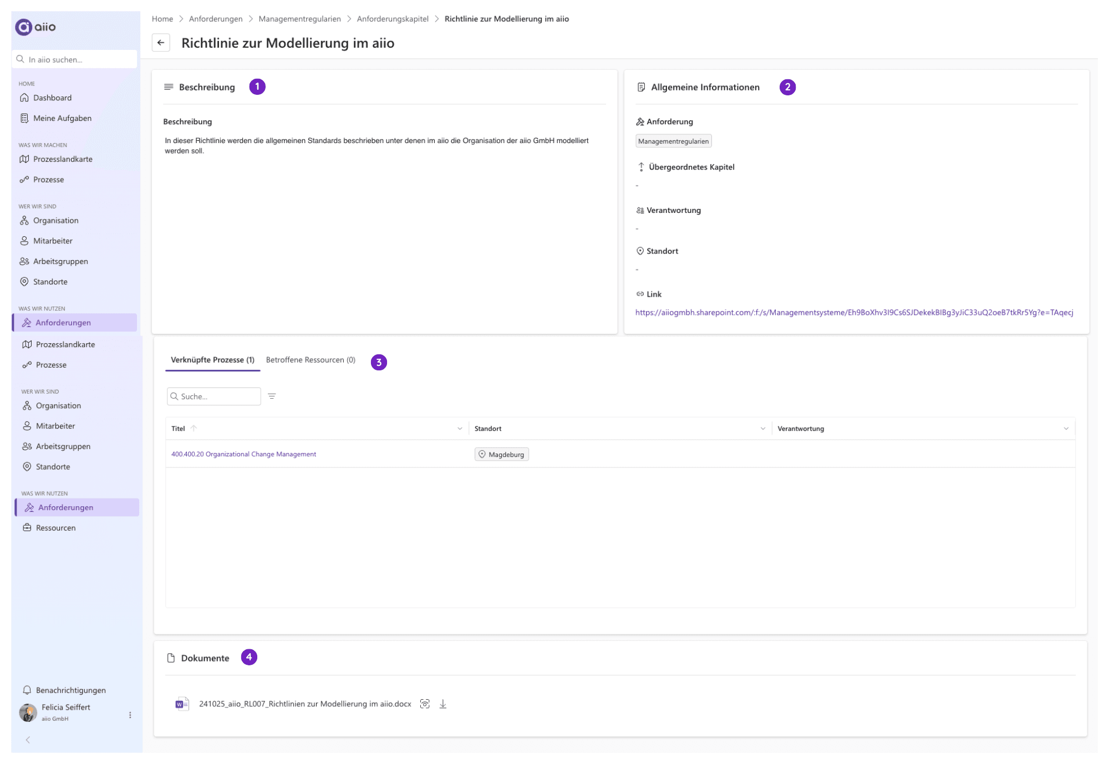Image resolution: width=1109 pixels, height=784 pixels.
Task: Open Anforderungskapitel in the breadcrumb
Action: (x=393, y=19)
